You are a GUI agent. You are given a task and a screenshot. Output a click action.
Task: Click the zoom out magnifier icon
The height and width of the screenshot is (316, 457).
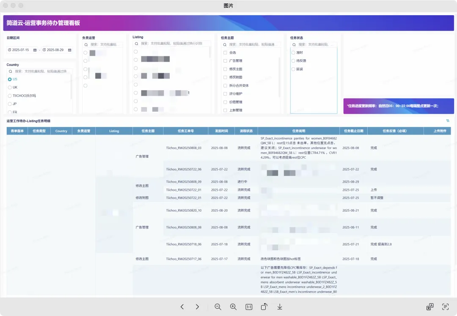218,307
